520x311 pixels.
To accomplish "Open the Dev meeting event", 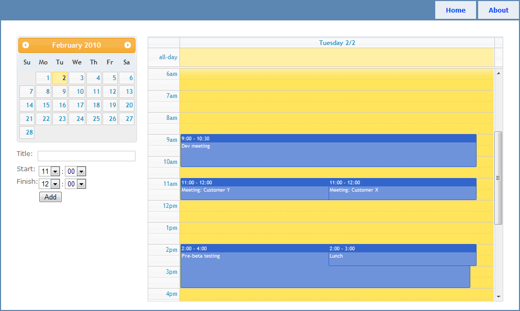I will point(329,151).
